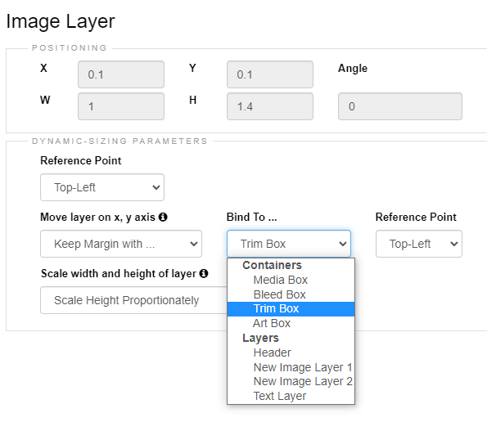Choose the highlighted Trim Box option
The image size is (487, 422).
click(x=291, y=309)
